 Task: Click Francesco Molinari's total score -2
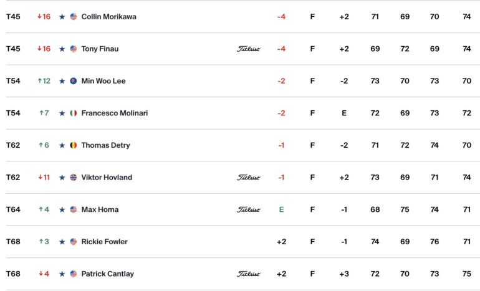click(281, 113)
